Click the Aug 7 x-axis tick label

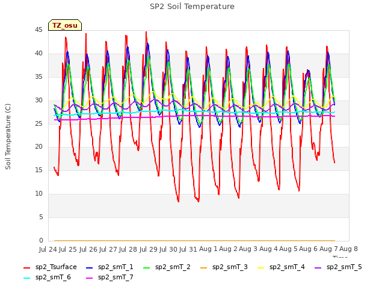[x=328, y=249]
